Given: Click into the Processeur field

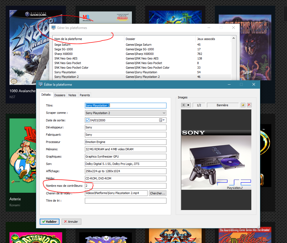Looking at the screenshot, I should pyautogui.click(x=126, y=142).
